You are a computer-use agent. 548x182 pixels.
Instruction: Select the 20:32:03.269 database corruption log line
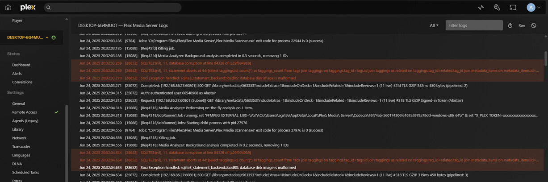click(x=307, y=63)
